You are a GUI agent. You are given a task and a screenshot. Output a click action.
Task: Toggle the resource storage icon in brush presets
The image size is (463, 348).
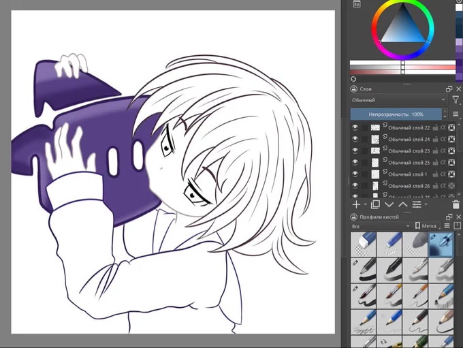coord(457,226)
